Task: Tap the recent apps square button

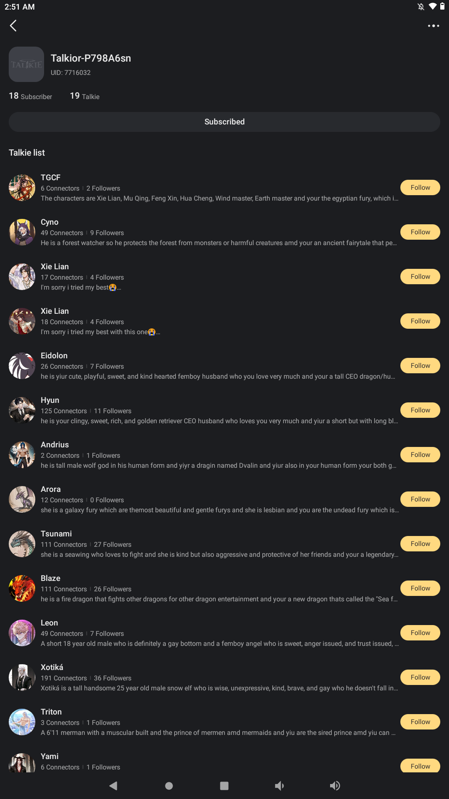Action: [224, 786]
